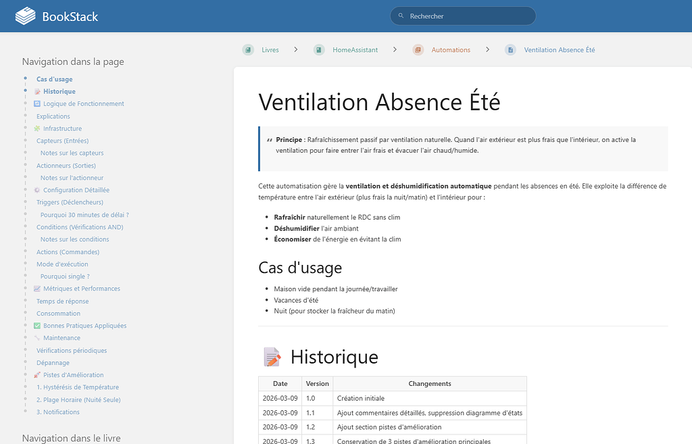Click the Livres breadcrumb book icon
Screen dimensions: 692x444
coord(248,50)
